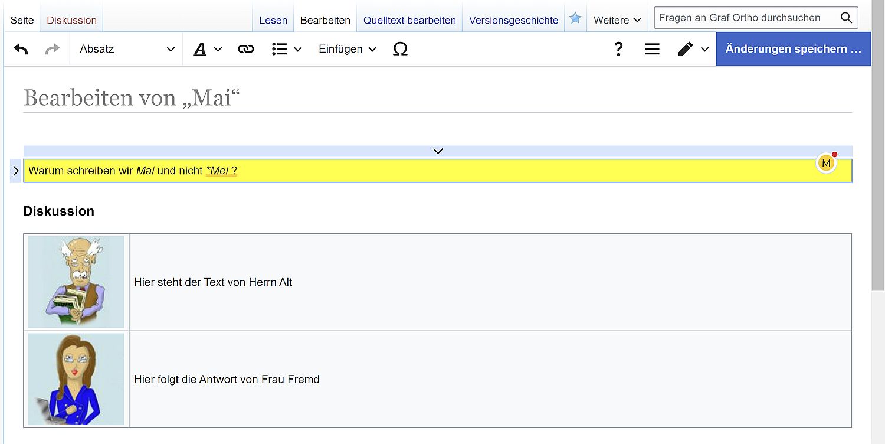Viewport: 885px width, 444px height.
Task: Click the help question mark icon
Action: tap(618, 49)
